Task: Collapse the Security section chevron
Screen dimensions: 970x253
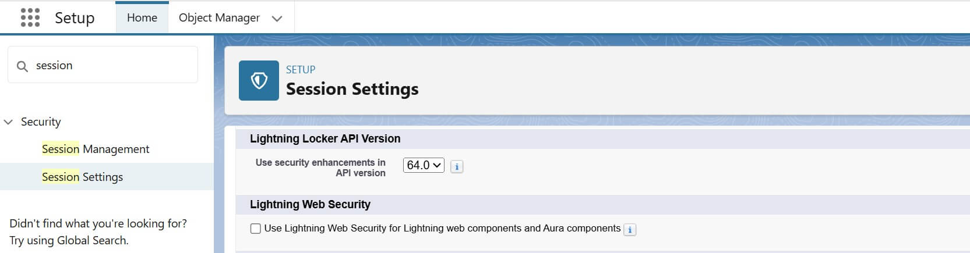Action: pos(8,122)
